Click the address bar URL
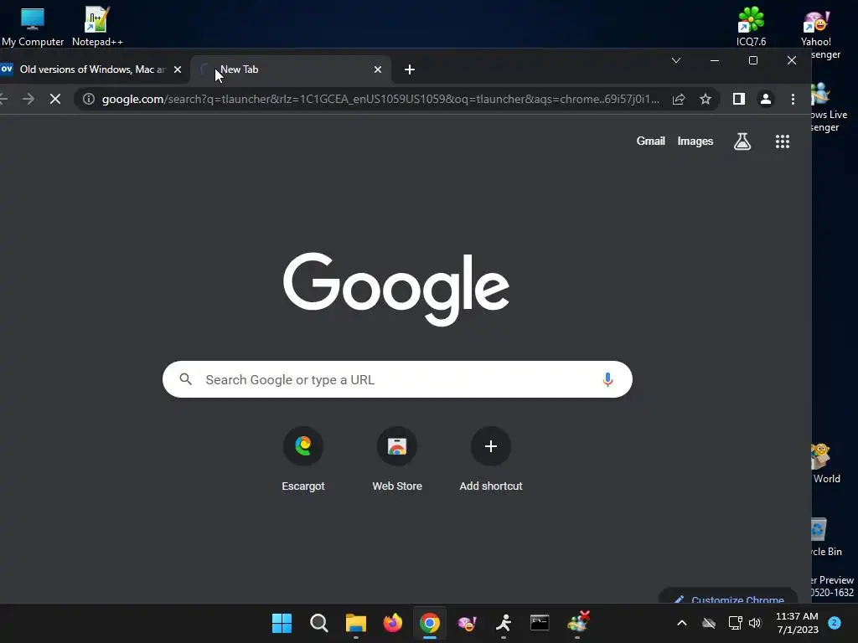 click(380, 99)
